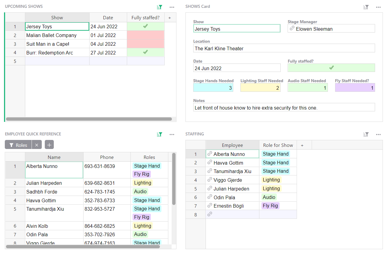Click the Roles filter button
Image resolution: width=388 pixels, height=254 pixels.
tap(18, 145)
